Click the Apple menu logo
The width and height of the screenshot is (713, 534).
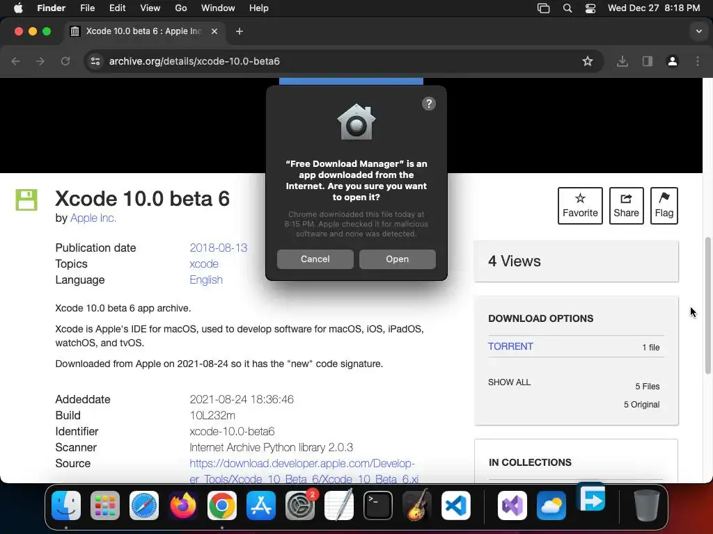(18, 8)
